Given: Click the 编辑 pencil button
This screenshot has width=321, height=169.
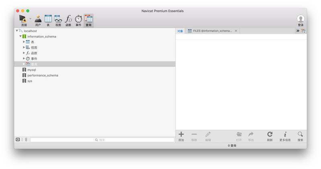Looking at the screenshot, I should 208,136.
